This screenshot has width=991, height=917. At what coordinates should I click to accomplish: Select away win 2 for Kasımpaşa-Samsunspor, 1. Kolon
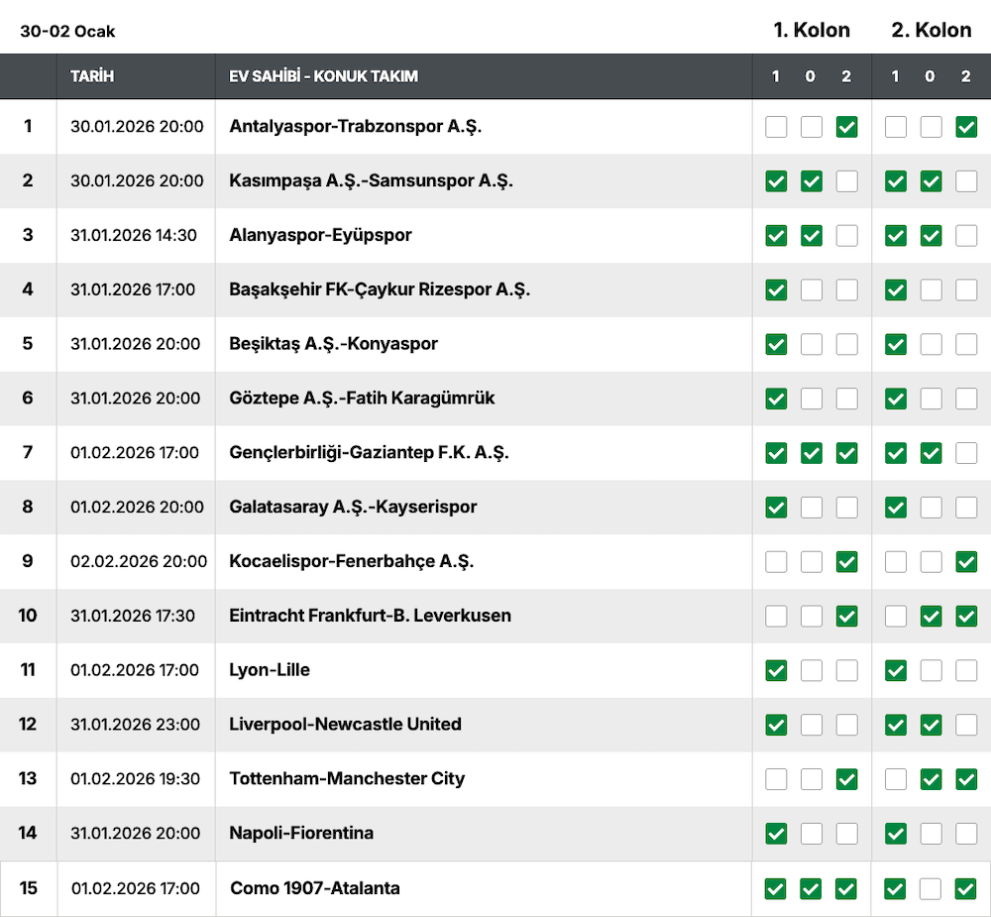[x=846, y=181]
